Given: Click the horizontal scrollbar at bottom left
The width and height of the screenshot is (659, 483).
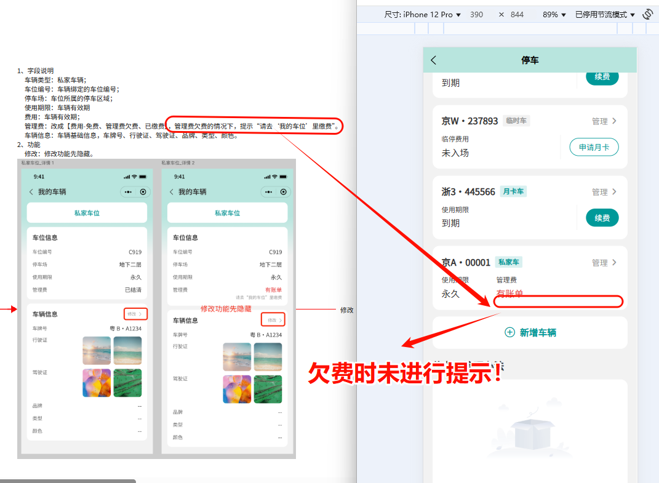Looking at the screenshot, I should click(68, 481).
